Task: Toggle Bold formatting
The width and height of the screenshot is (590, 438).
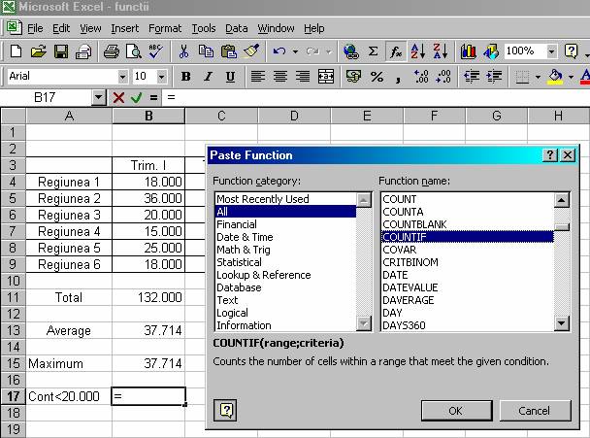Action: (184, 76)
